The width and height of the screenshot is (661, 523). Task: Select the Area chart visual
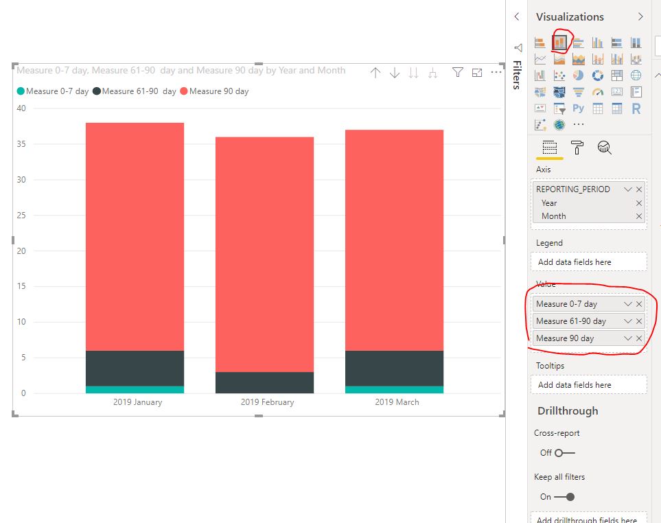pos(559,59)
